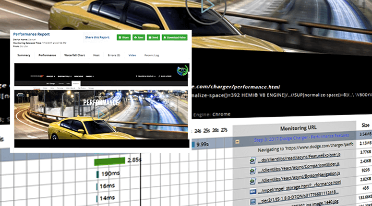Click the Download Video button
Screen dimensions: 372x206
click(175, 37)
